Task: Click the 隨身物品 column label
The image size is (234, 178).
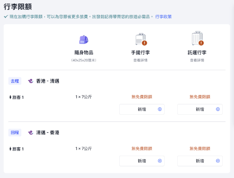Action: tap(84, 53)
